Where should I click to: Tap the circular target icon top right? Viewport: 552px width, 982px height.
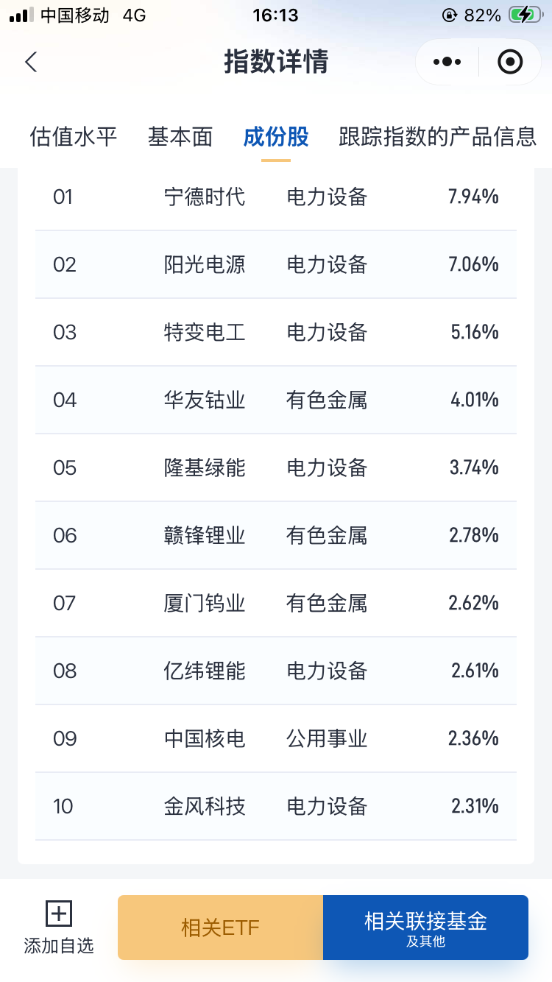509,62
